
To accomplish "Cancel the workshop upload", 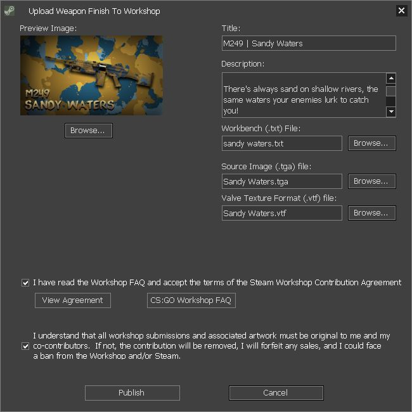I will tap(276, 393).
